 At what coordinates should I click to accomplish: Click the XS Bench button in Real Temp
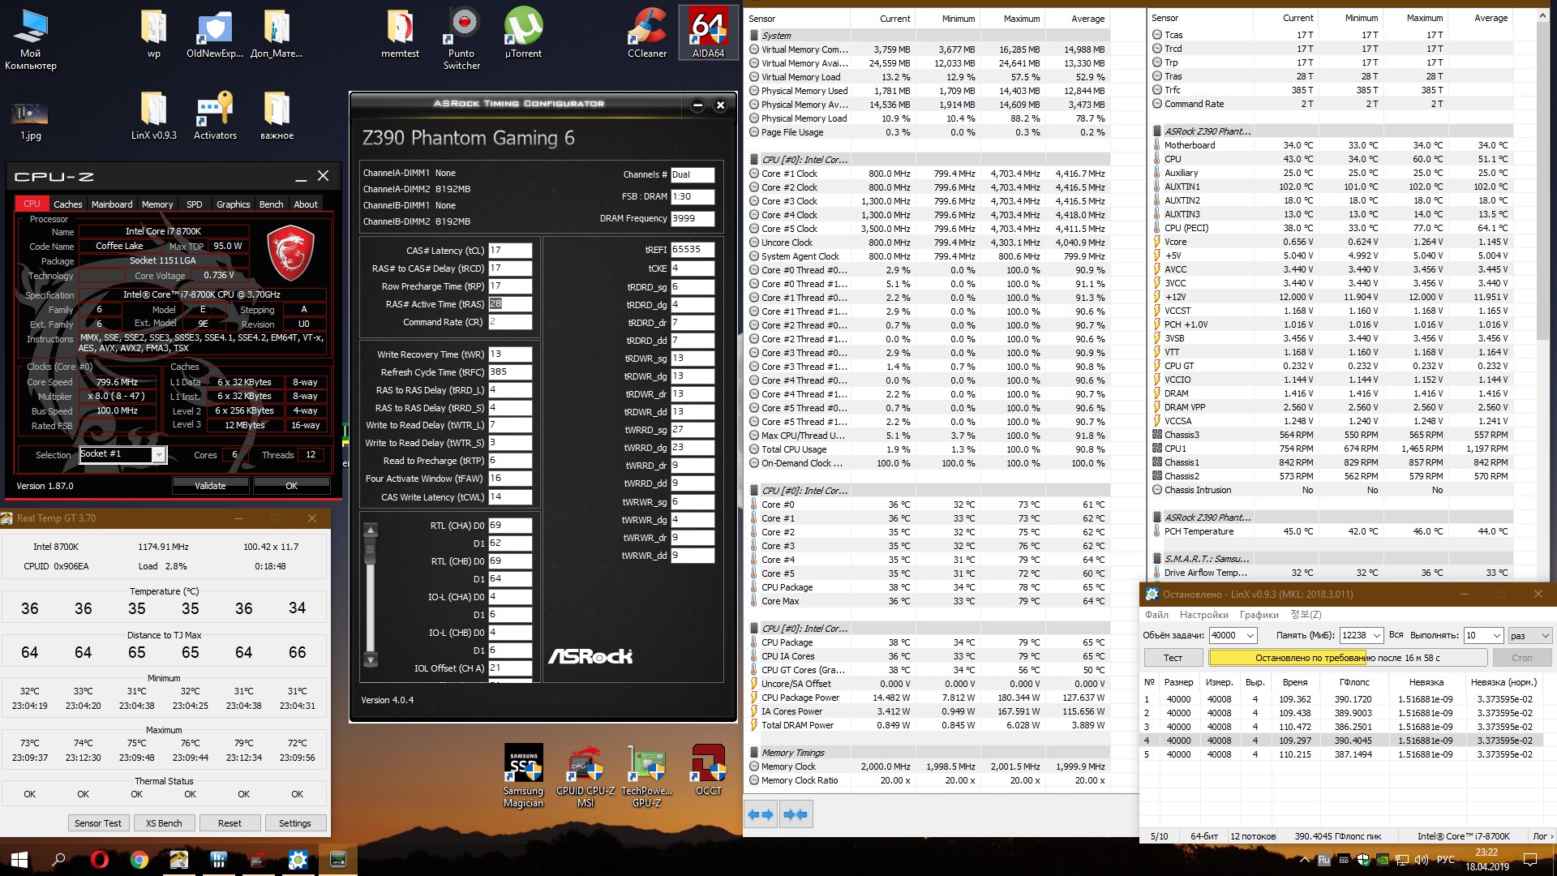tap(164, 823)
